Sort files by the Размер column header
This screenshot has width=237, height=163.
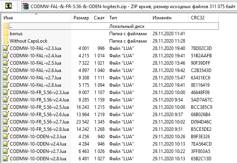pos(82,18)
